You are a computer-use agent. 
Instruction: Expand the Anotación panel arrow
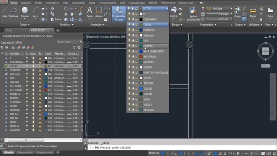click(103, 25)
